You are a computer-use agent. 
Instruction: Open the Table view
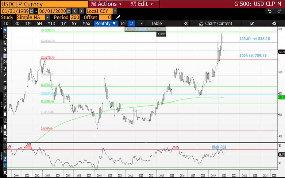pos(156,23)
